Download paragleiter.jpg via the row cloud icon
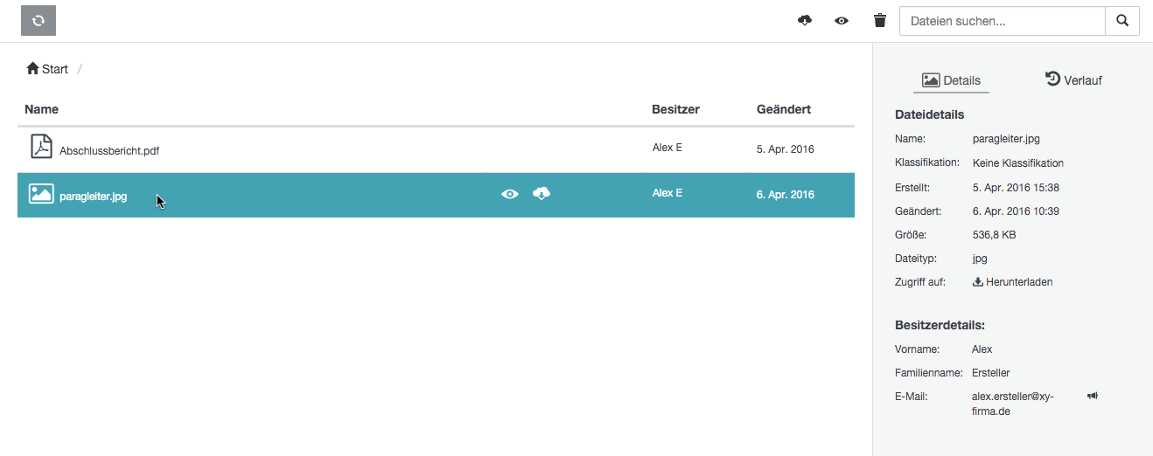Image resolution: width=1153 pixels, height=456 pixels. [542, 193]
